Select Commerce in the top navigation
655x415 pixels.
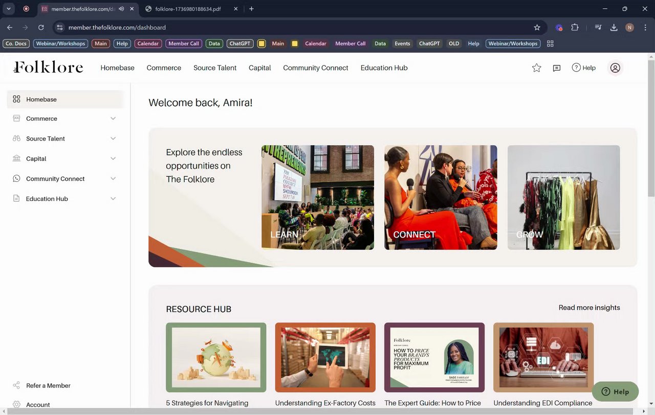click(164, 67)
